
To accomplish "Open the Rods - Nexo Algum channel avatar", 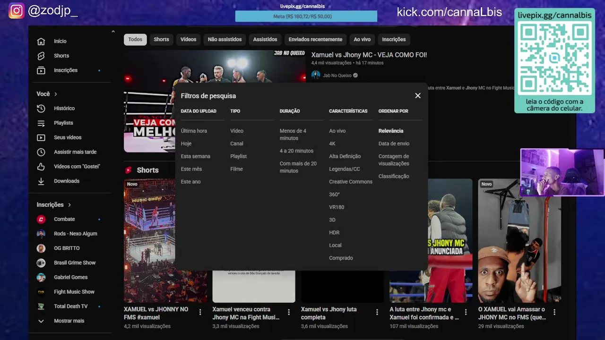I will tap(41, 234).
